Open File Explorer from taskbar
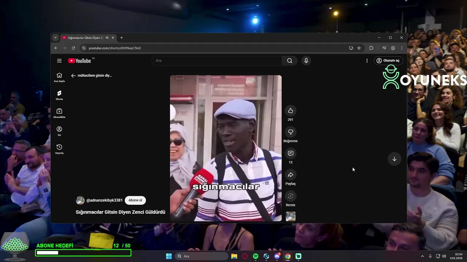Screen dimensions: 467x262 pyautogui.click(x=234, y=256)
